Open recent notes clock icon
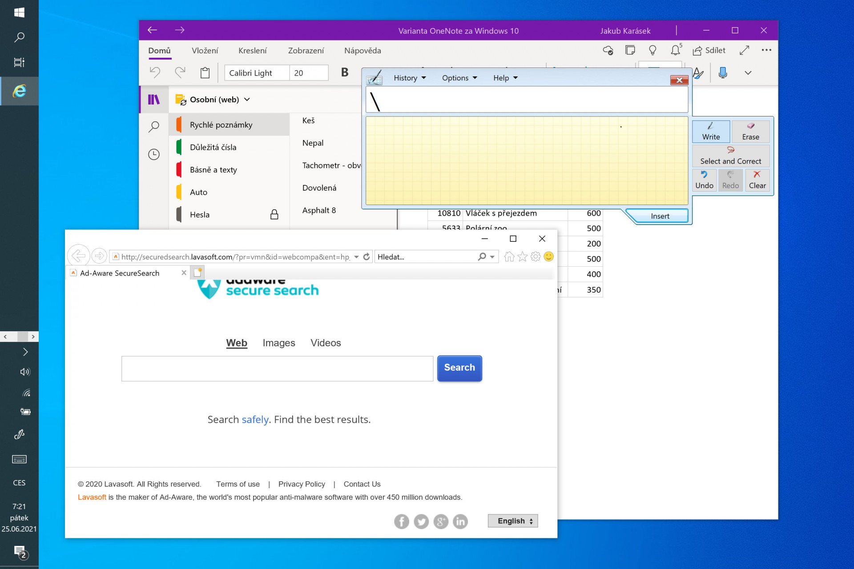 click(154, 154)
